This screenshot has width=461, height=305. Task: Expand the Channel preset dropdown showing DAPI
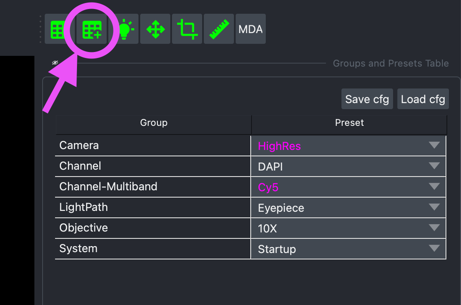pos(348,167)
